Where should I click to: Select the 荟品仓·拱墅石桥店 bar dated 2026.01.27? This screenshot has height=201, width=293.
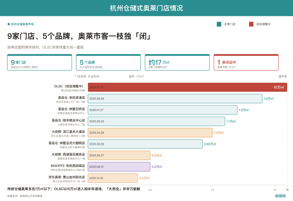(163, 110)
